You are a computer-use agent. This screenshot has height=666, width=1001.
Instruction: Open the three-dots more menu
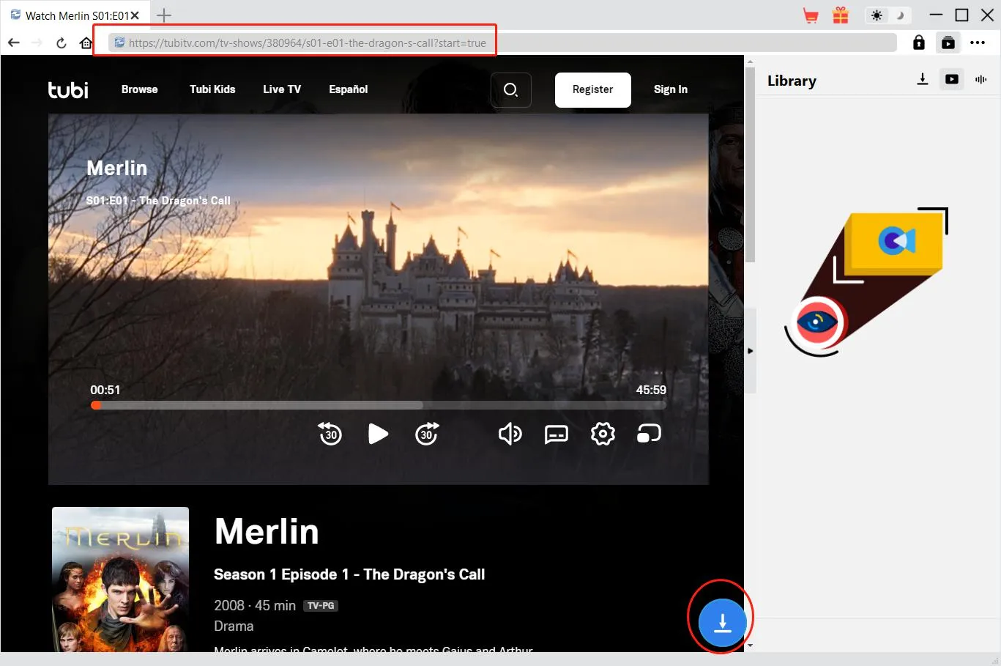[978, 42]
